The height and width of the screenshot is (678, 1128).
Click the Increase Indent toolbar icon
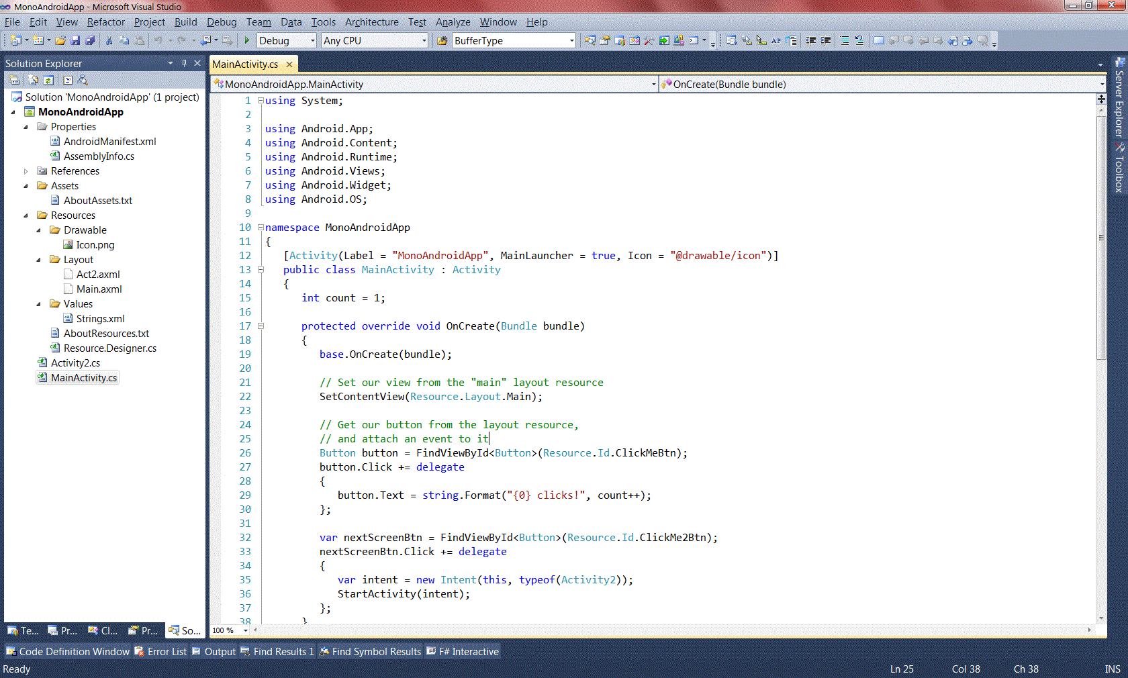(826, 41)
